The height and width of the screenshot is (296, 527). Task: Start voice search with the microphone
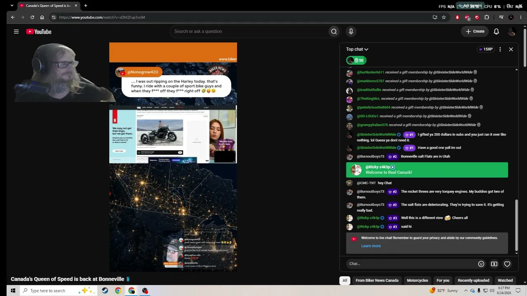(351, 31)
